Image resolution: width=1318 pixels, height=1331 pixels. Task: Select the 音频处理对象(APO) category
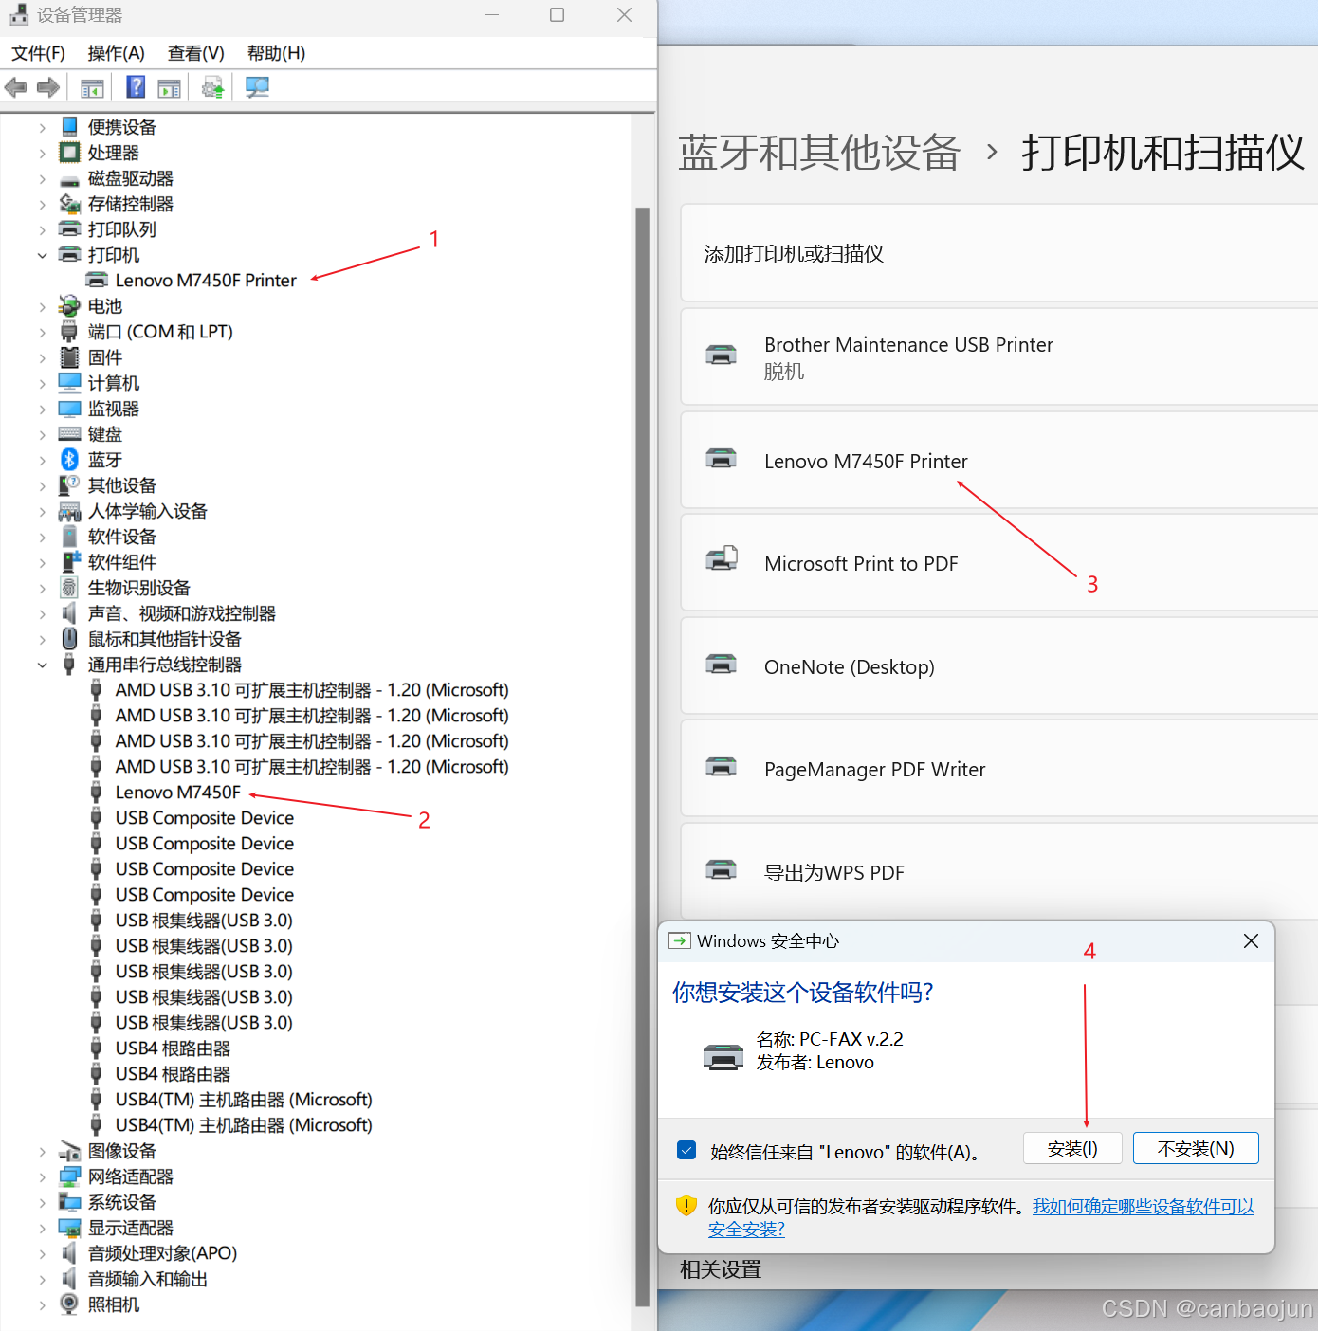(162, 1253)
